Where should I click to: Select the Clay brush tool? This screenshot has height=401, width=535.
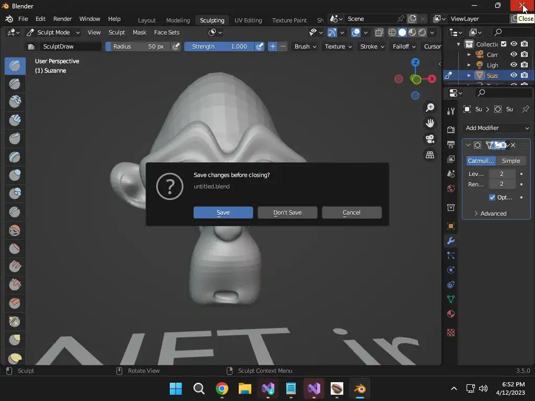[x=15, y=102]
